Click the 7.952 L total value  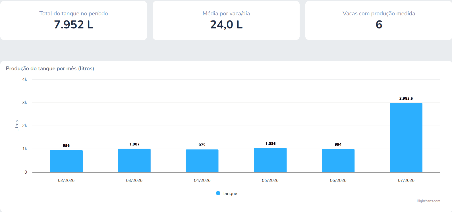pyautogui.click(x=74, y=25)
